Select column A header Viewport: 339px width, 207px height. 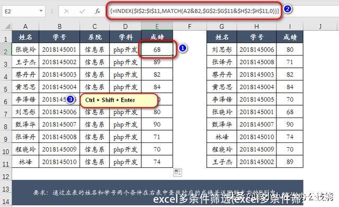click(x=25, y=26)
